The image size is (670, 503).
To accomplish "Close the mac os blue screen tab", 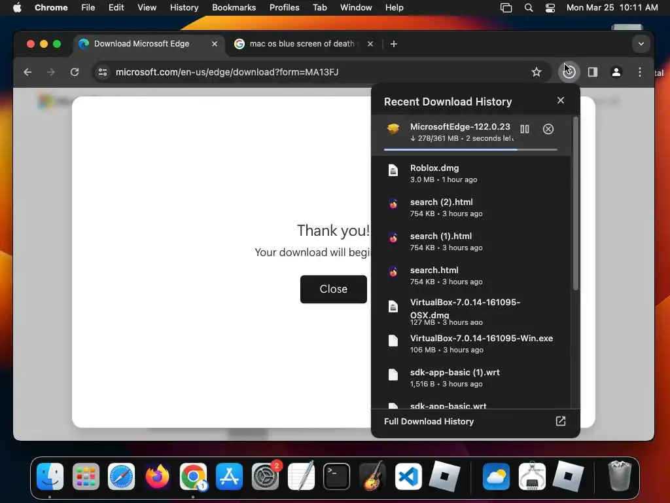I will tap(370, 44).
